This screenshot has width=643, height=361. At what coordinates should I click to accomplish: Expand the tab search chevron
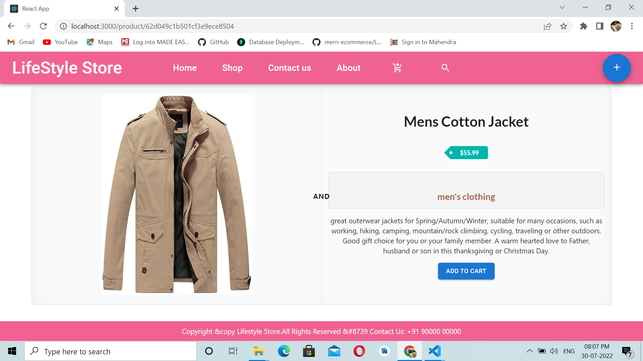562,7
